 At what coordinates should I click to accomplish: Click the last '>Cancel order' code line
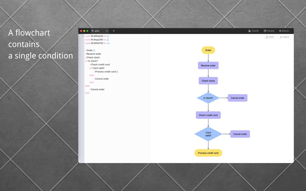click(x=97, y=89)
